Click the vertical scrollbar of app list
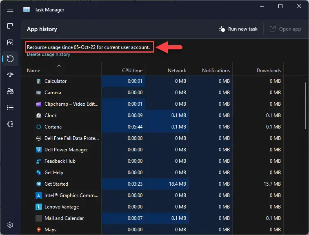Image resolution: width=309 pixels, height=235 pixels. pyautogui.click(x=305, y=106)
